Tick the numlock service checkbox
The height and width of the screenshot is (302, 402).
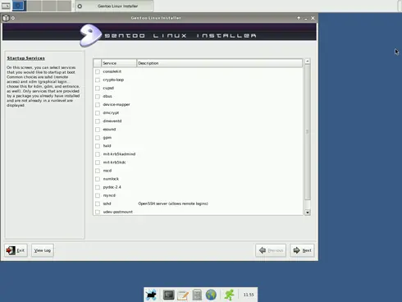click(98, 179)
